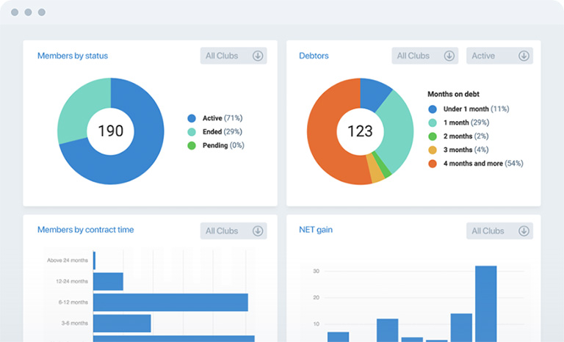
Task: Click the 3 months legend yellow dot
Action: 433,150
